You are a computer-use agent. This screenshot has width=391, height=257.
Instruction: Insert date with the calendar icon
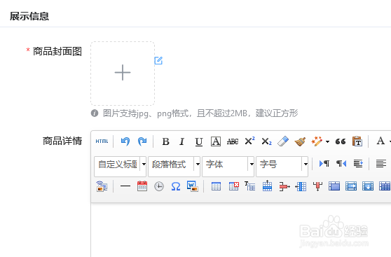[142, 186]
